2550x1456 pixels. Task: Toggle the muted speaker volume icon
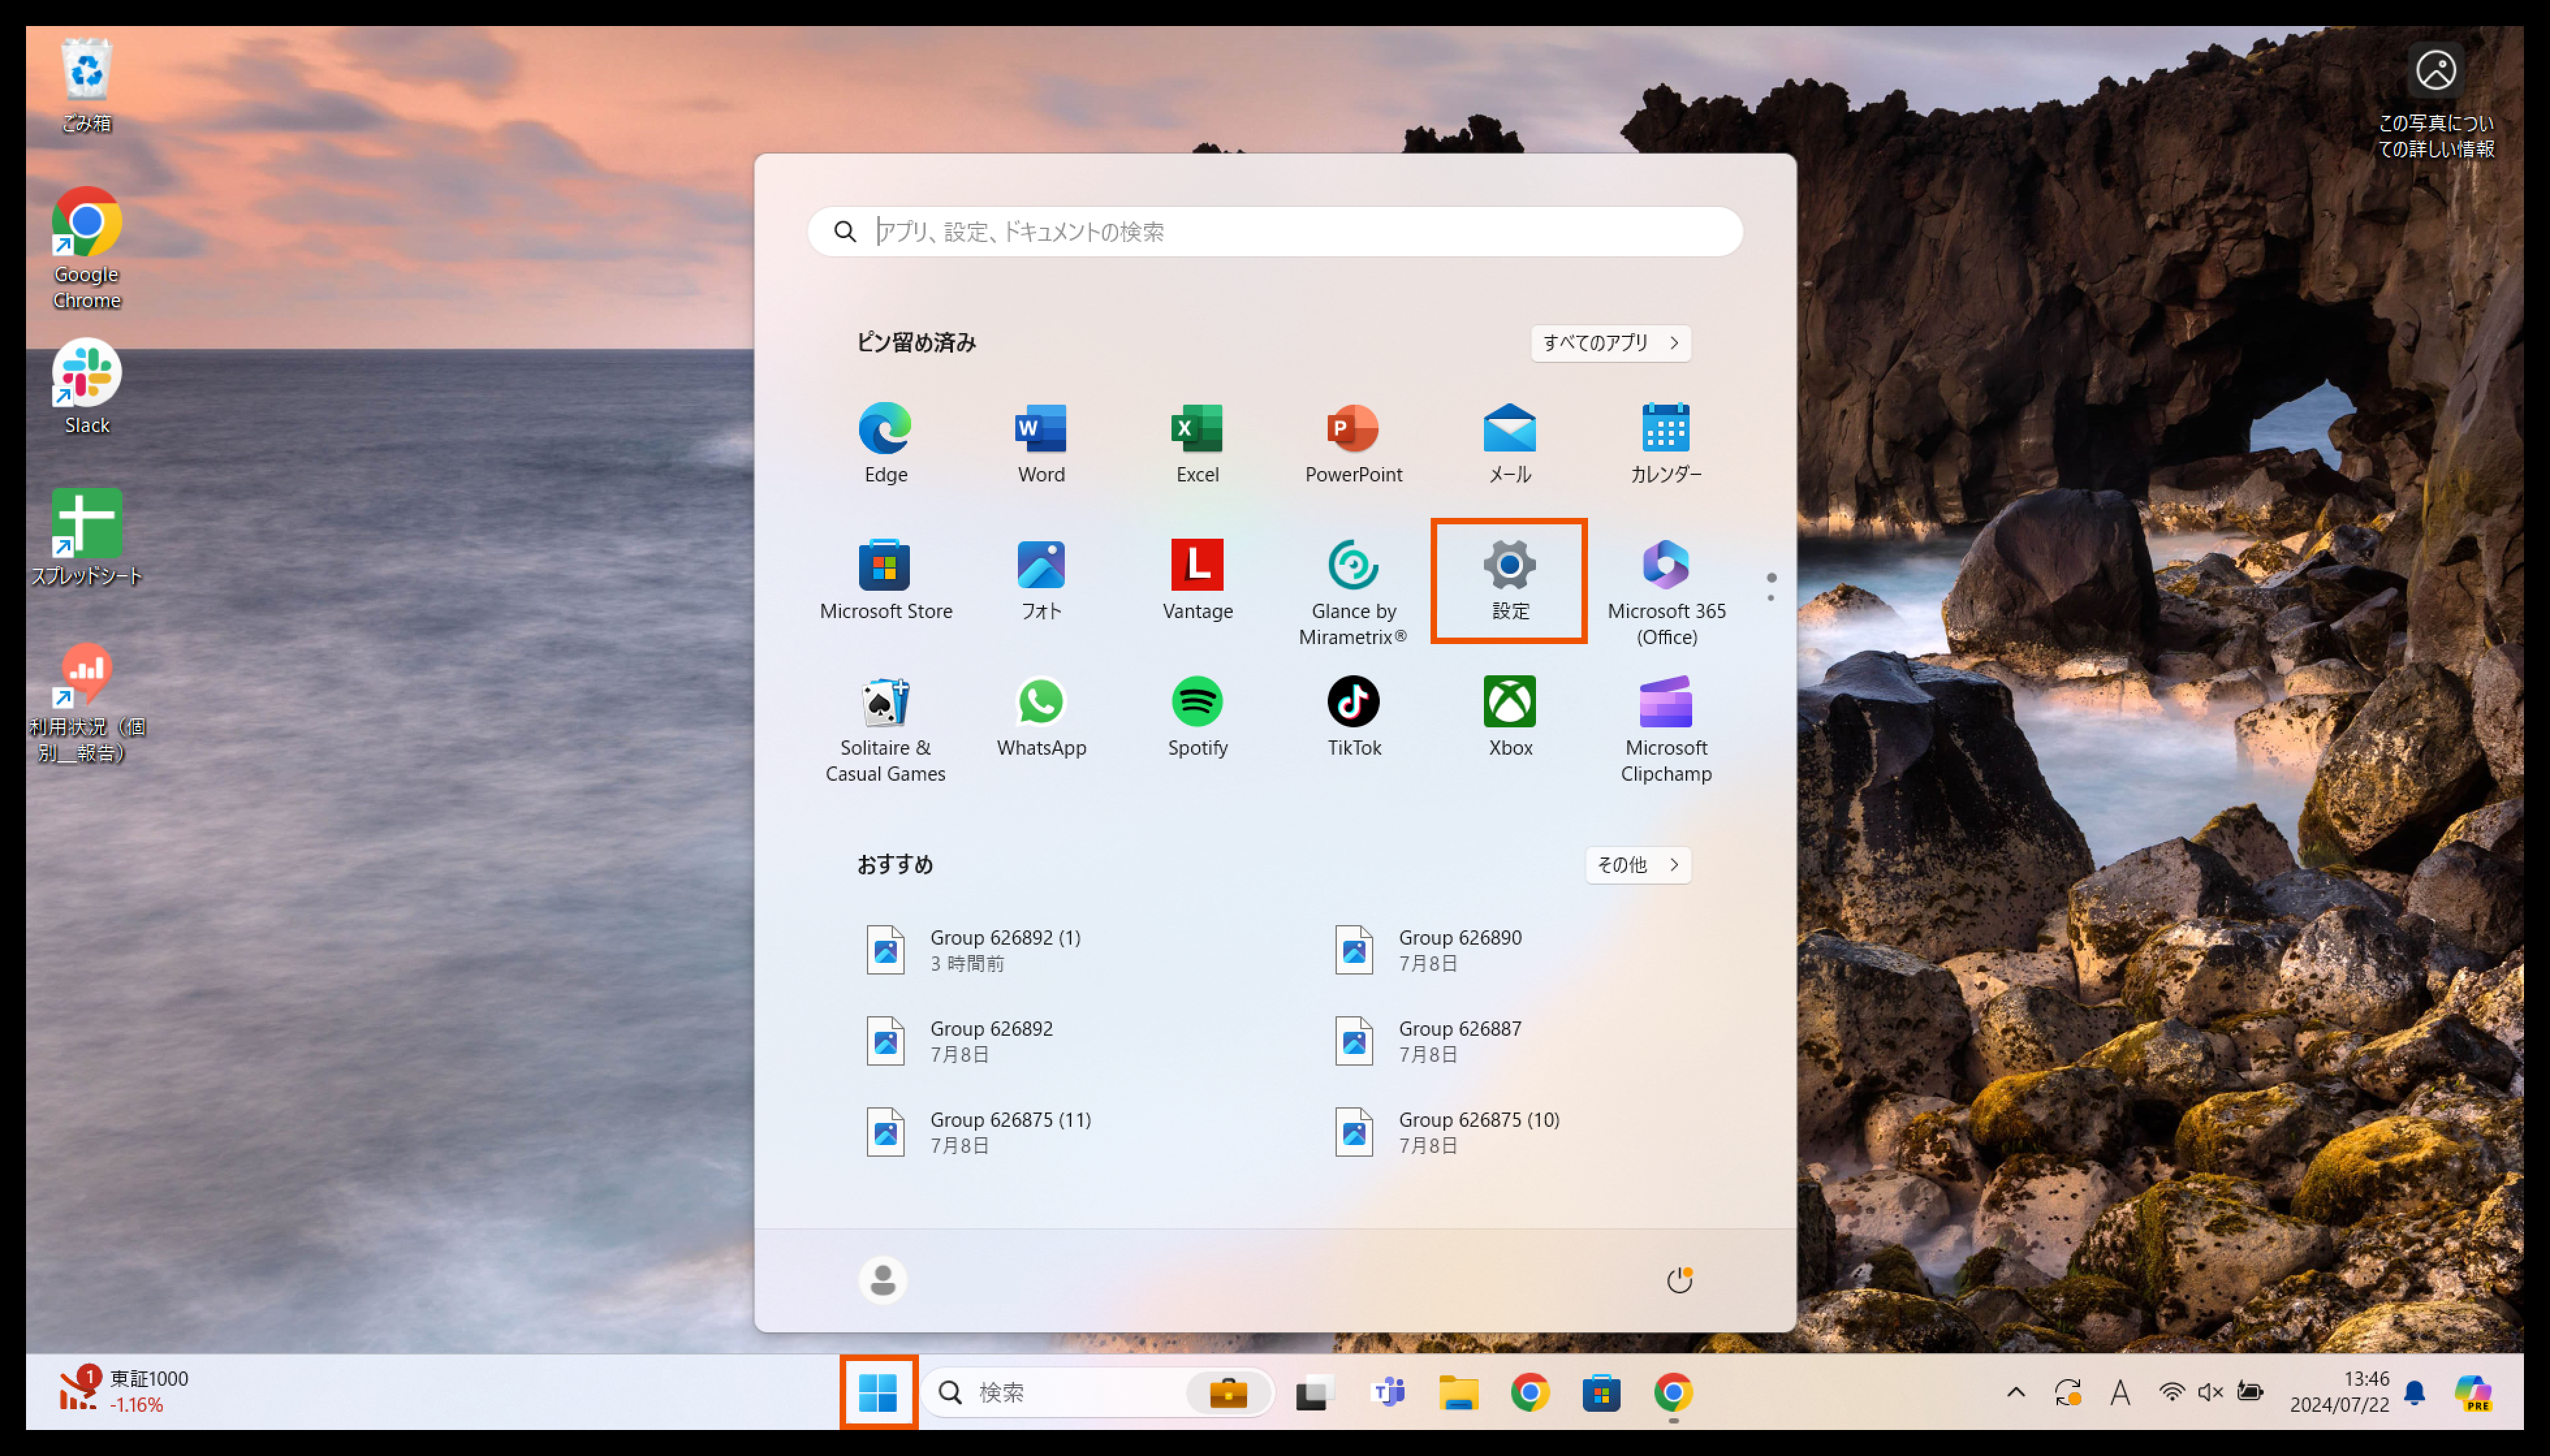click(x=2210, y=1392)
